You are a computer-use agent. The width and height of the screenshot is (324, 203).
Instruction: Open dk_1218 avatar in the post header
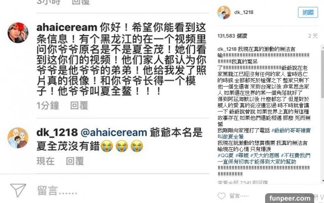(224, 12)
